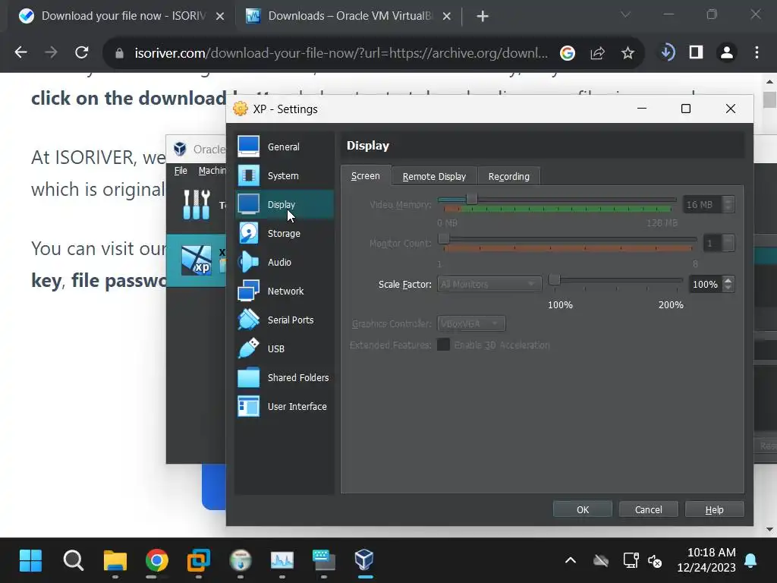Screen dimensions: 777x583
Task: Open File Explorer from taskbar
Action: click(115, 560)
